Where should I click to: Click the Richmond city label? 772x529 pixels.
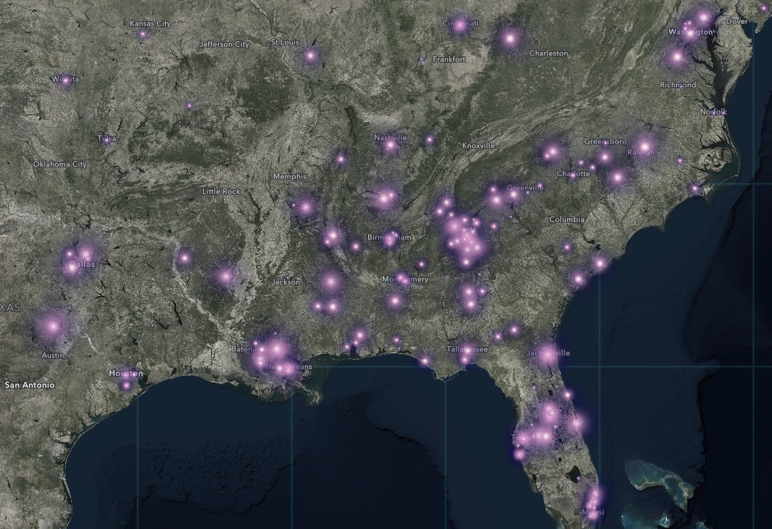pyautogui.click(x=678, y=85)
